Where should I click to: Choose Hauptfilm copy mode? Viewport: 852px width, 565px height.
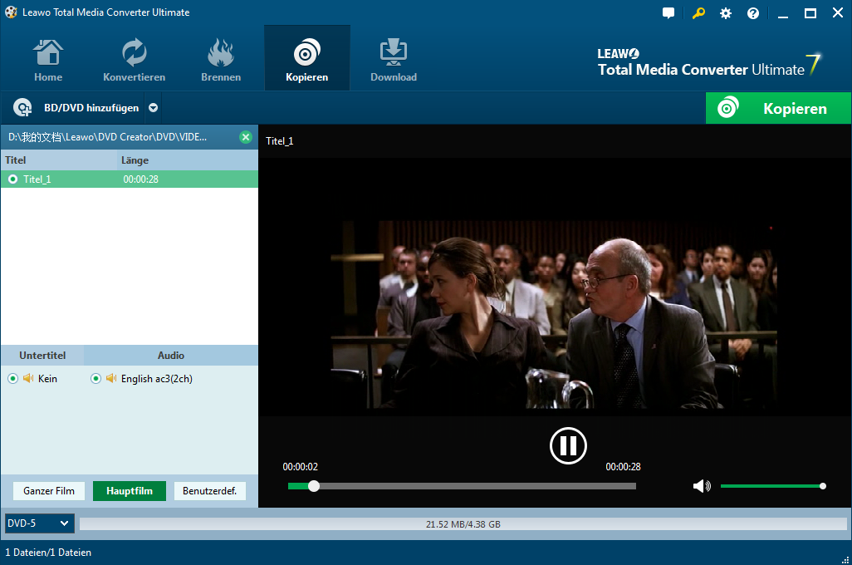pos(130,490)
